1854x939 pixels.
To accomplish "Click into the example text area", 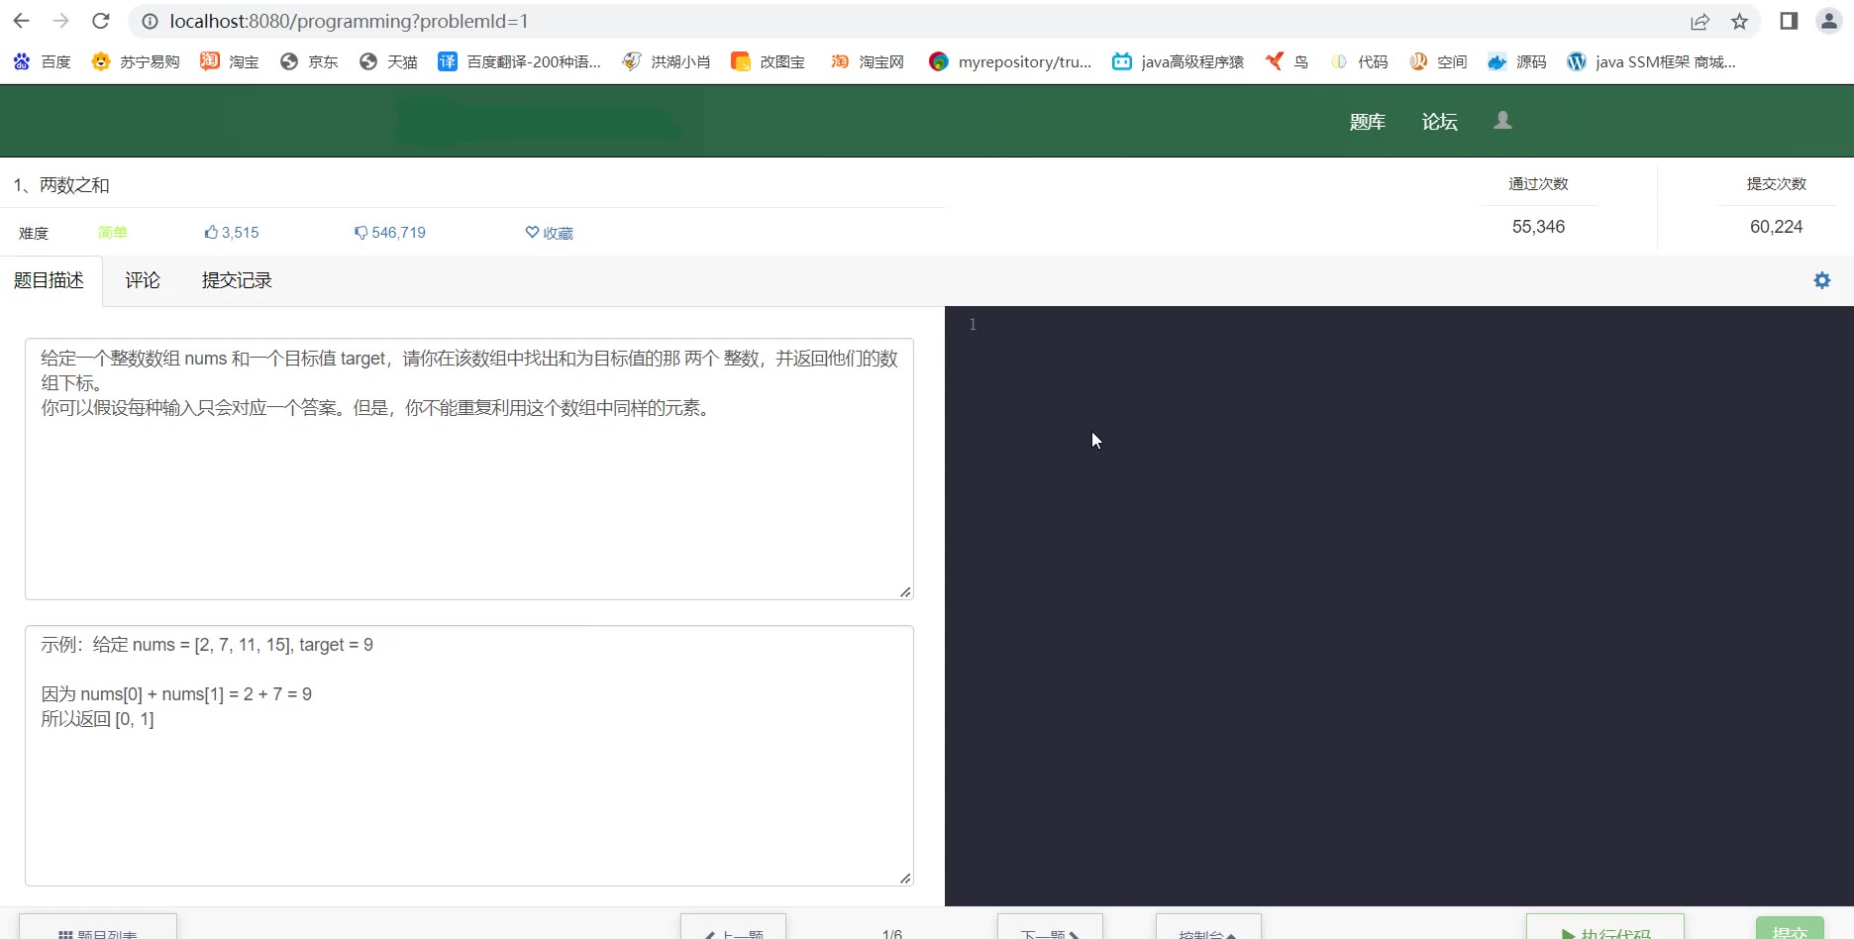I will pos(469,756).
